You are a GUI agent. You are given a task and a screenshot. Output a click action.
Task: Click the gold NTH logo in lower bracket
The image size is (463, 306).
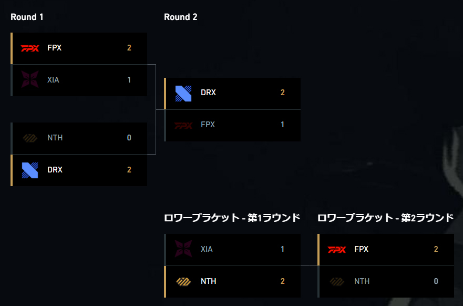pyautogui.click(x=183, y=281)
